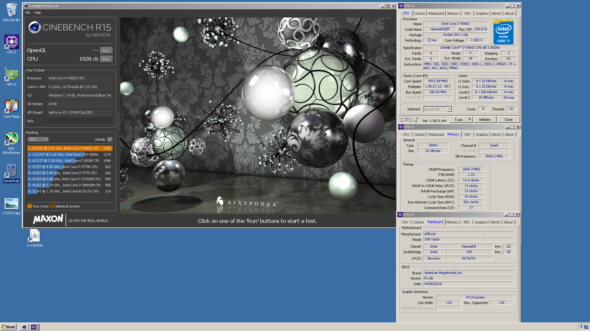Click the Intel Core i7 logo badge
Image resolution: width=590 pixels, height=331 pixels.
tap(503, 32)
